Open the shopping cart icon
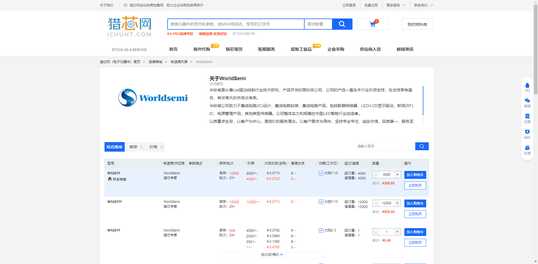Screen dimensions: 538x264 pos(373,24)
